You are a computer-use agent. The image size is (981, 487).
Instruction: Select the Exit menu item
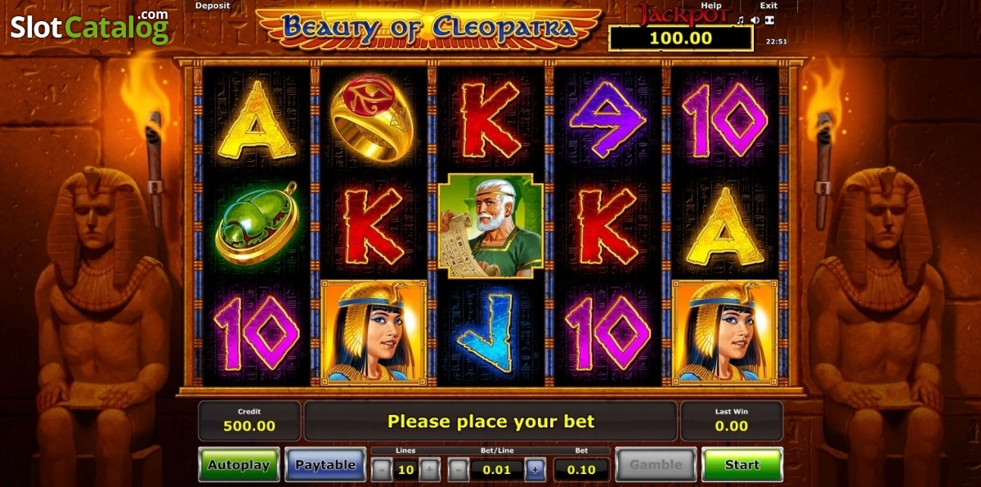pos(768,6)
